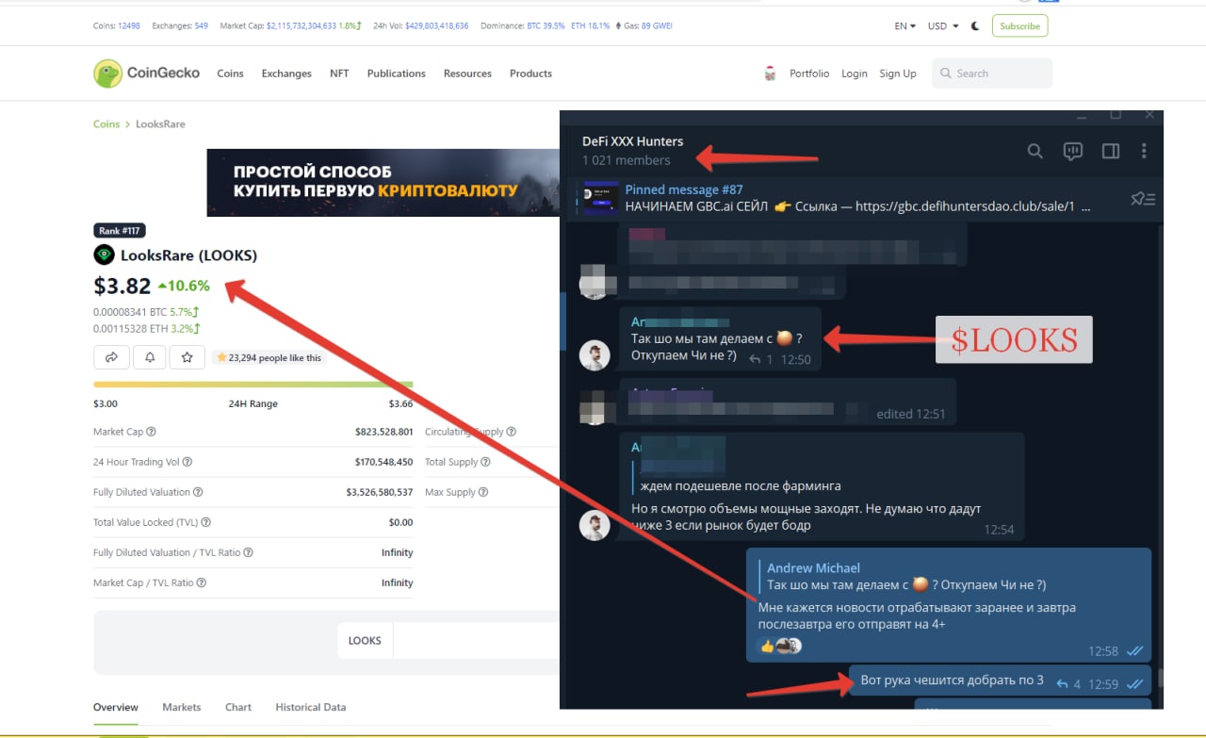Click the Total Value Locked info icon
The image size is (1206, 738).
[205, 522]
